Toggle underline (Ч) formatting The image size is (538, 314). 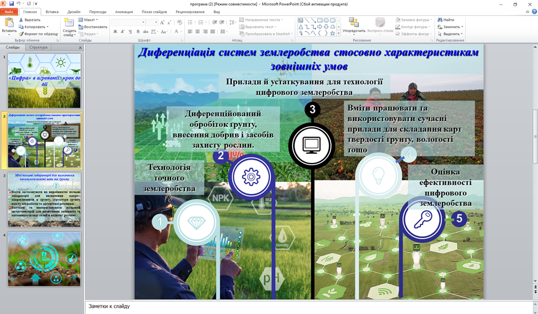130,31
